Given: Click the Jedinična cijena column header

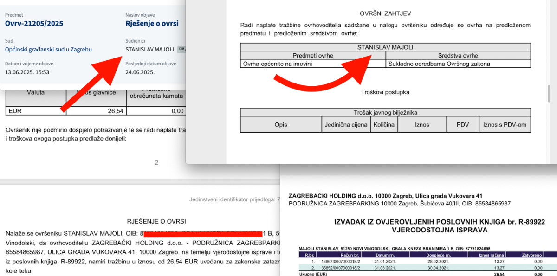Looking at the screenshot, I should (345, 125).
